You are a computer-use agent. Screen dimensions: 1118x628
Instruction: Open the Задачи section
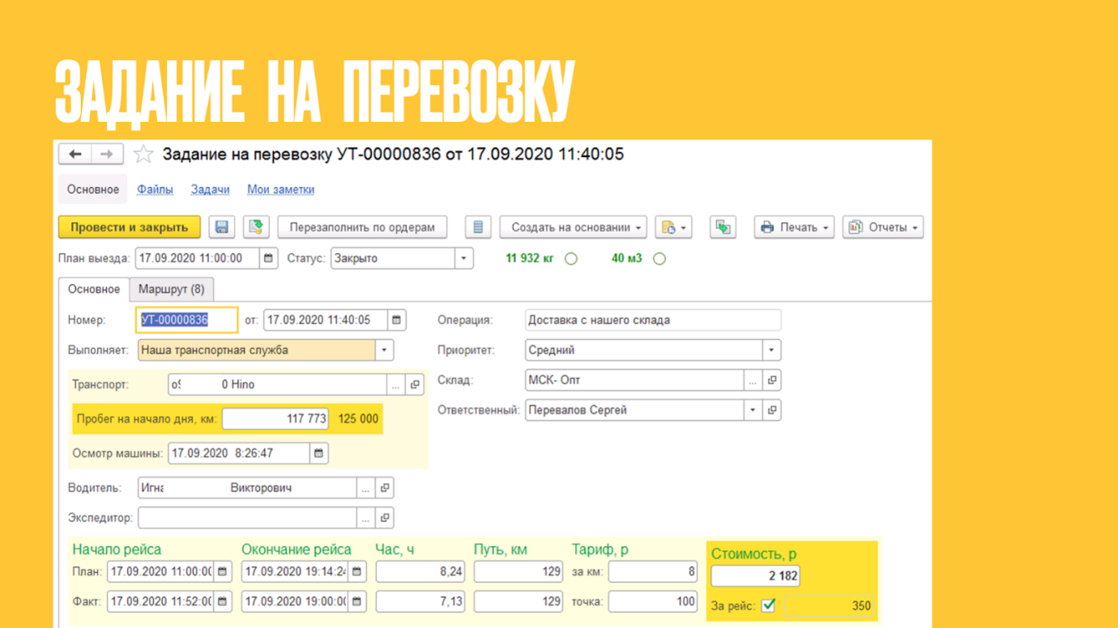(210, 189)
